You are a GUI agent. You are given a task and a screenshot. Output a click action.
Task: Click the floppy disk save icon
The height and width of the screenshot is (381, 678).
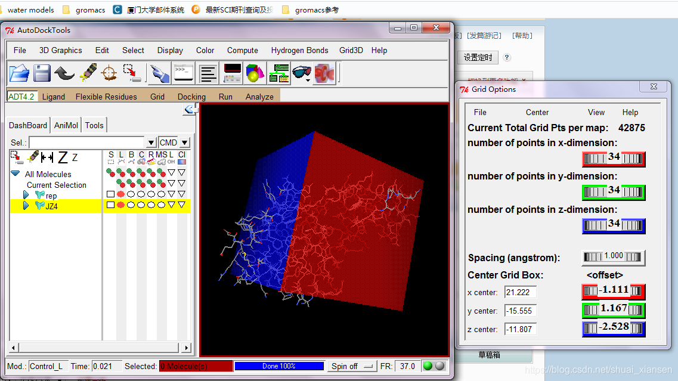42,73
